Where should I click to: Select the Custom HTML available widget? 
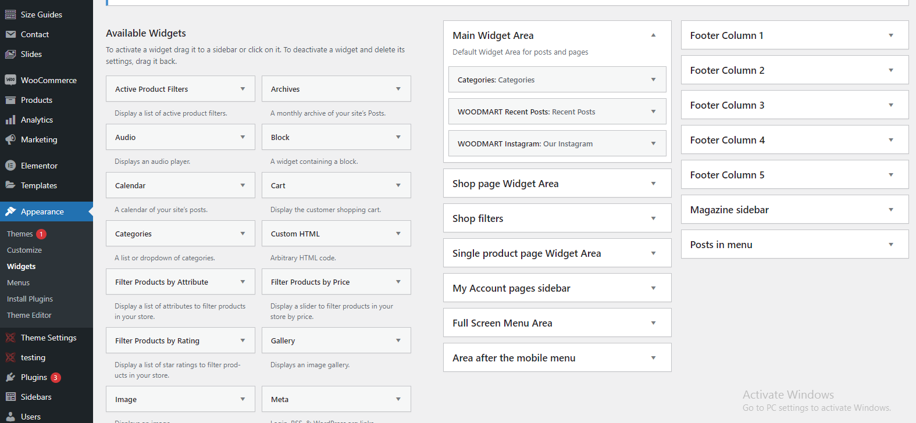(295, 234)
